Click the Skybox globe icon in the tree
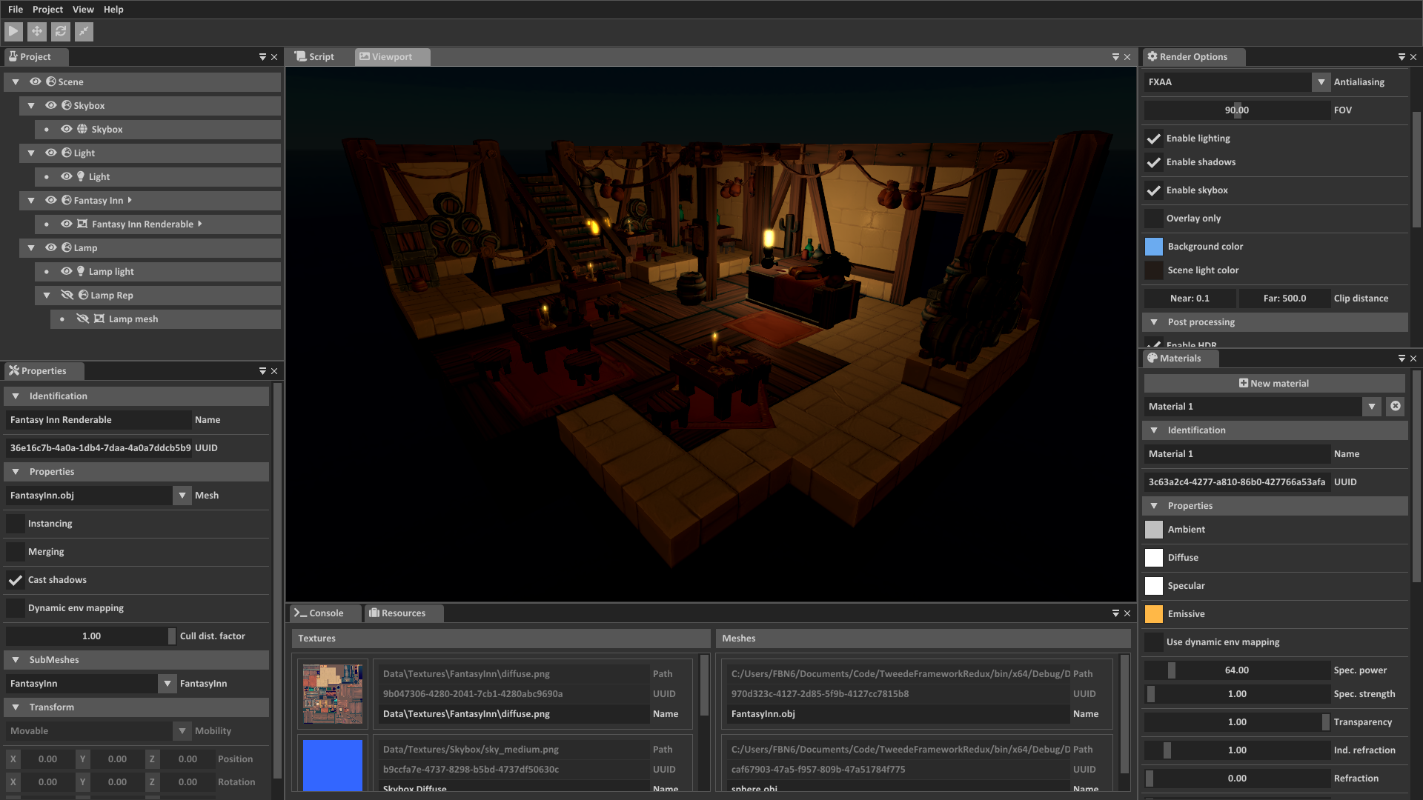Image resolution: width=1423 pixels, height=800 pixels. (x=82, y=129)
